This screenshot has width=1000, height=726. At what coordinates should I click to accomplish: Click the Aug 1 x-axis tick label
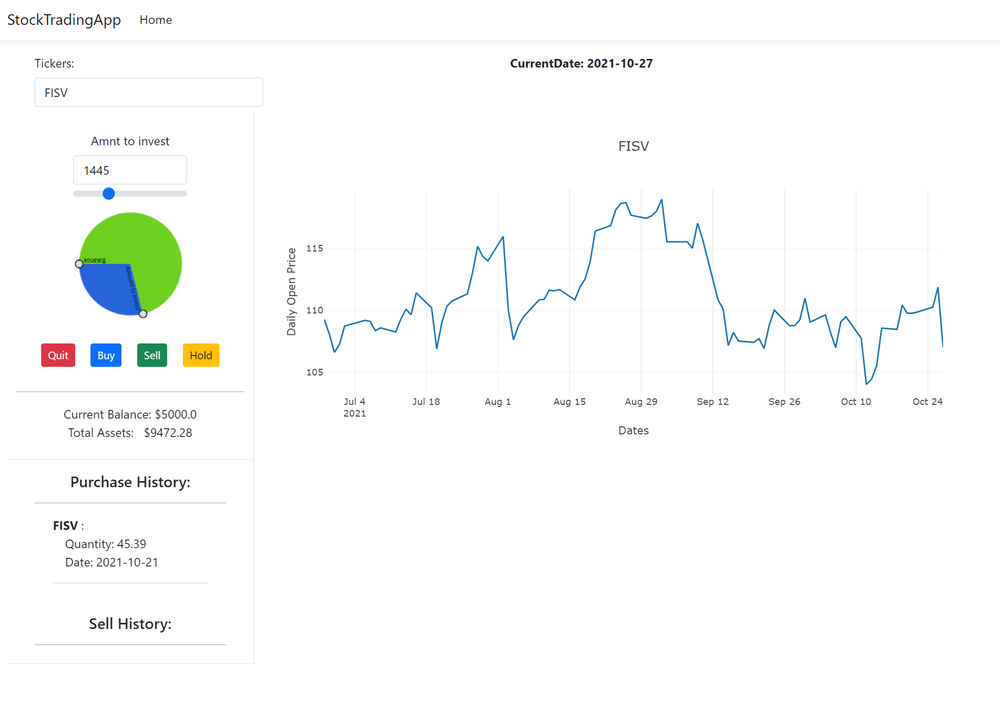498,402
